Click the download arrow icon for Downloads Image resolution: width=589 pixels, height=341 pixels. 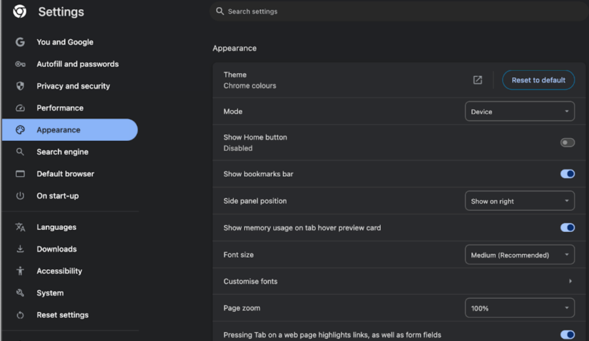tap(20, 249)
